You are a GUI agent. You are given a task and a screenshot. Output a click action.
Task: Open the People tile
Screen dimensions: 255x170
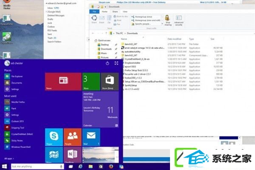73,137
